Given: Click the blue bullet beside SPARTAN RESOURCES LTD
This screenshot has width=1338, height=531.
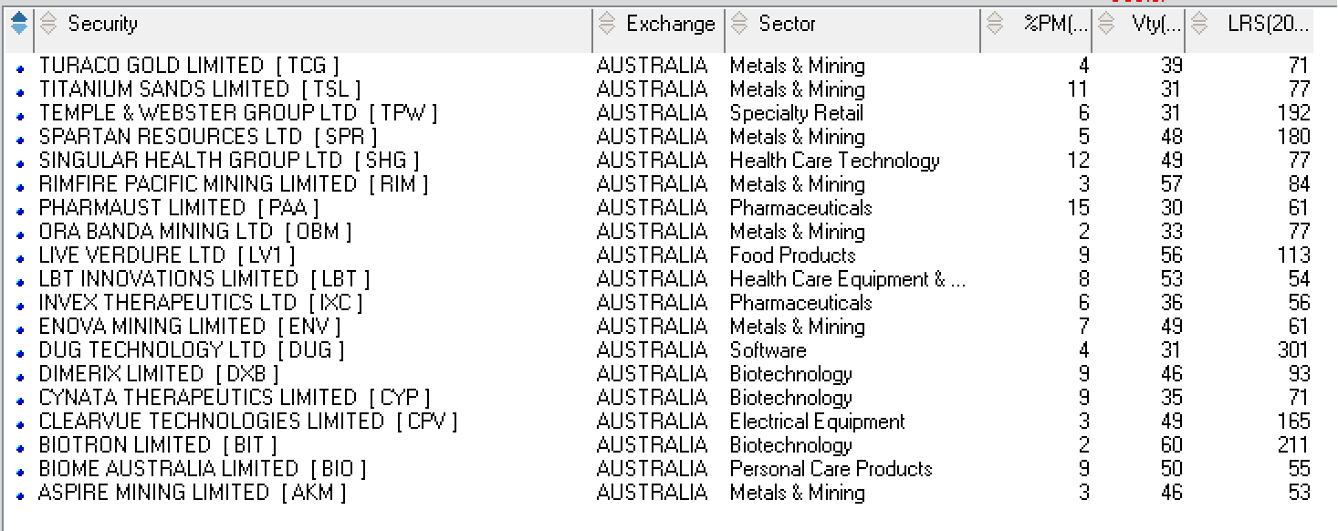Looking at the screenshot, I should [x=20, y=140].
